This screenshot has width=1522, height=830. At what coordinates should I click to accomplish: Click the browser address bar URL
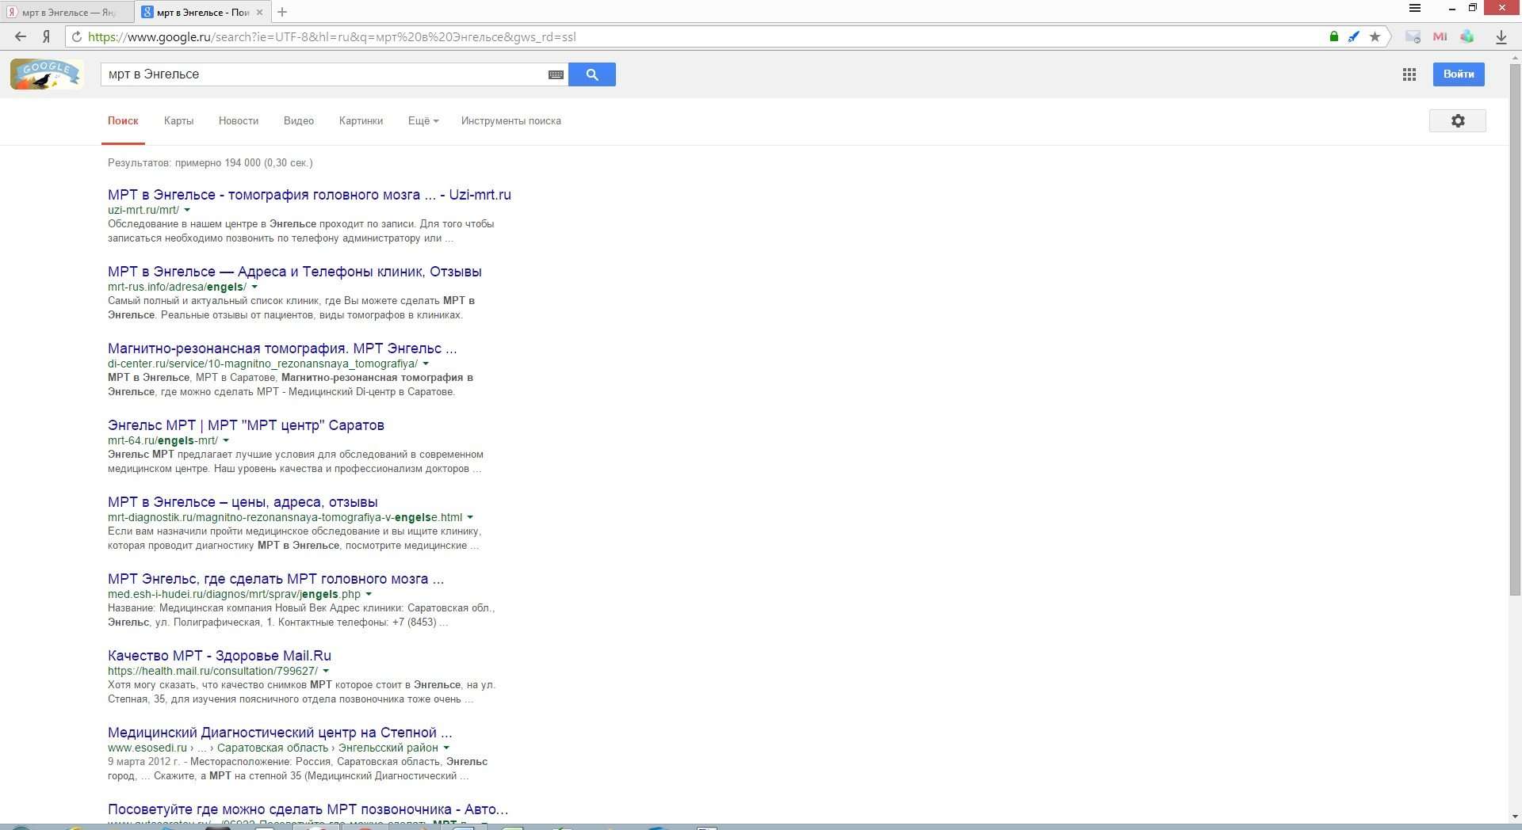coord(331,36)
